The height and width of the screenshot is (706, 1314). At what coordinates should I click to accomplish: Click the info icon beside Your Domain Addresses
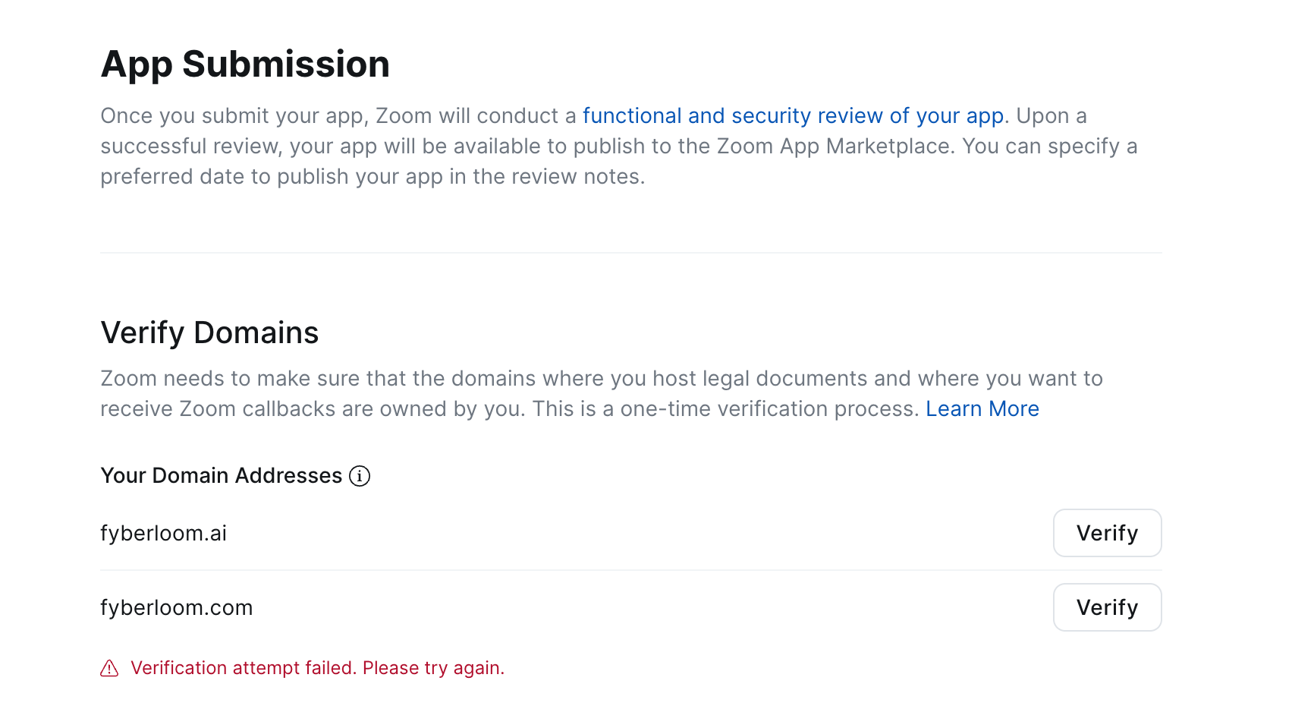pyautogui.click(x=360, y=476)
